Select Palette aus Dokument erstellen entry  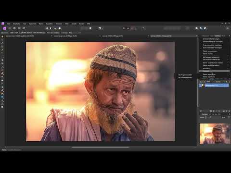[213, 63]
